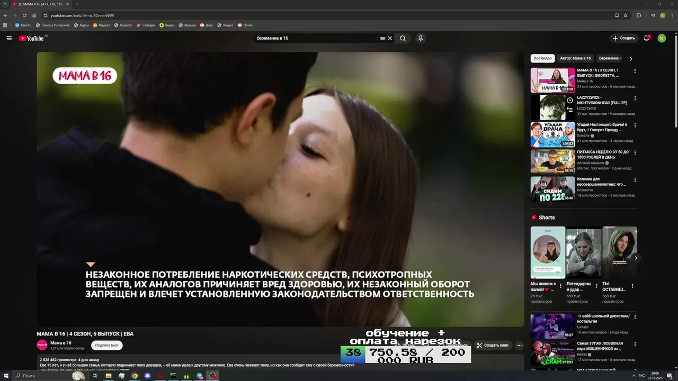Select the 'Автор: Мама в 16' chip
The width and height of the screenshot is (678, 381).
coord(575,58)
